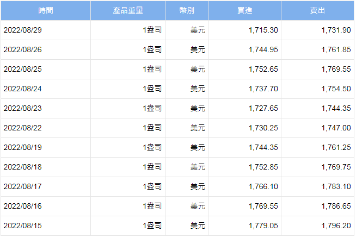Click the 2022/08/15 date cell

coord(23,226)
